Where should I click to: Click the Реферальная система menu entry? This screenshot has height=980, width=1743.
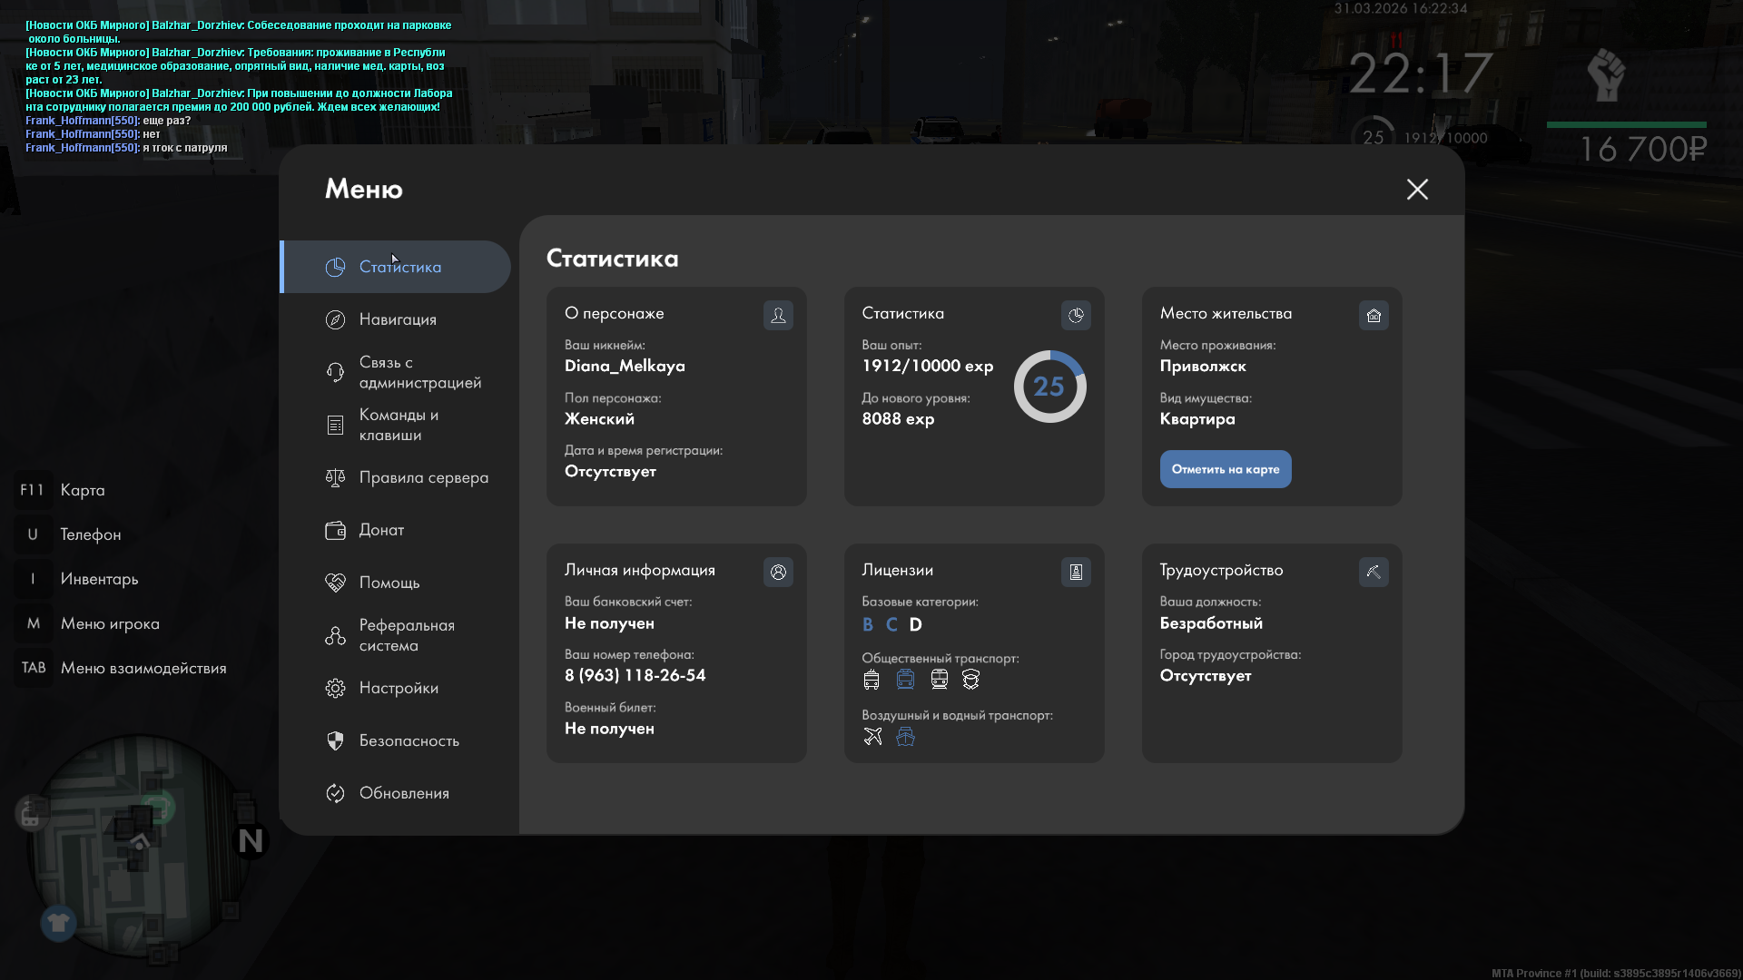click(x=406, y=635)
